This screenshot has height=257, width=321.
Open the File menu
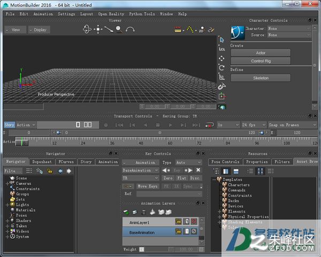point(10,14)
